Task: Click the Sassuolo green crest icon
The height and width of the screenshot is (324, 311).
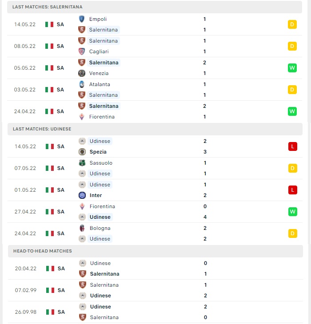Action: pos(82,163)
